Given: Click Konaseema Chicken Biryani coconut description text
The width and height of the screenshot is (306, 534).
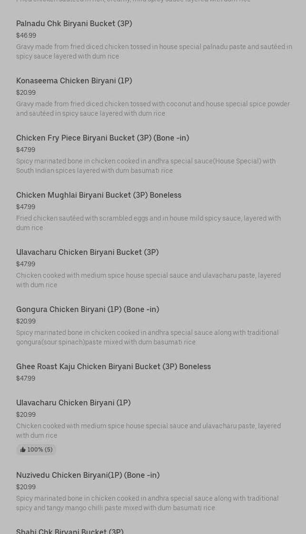Looking at the screenshot, I should click(x=153, y=109).
